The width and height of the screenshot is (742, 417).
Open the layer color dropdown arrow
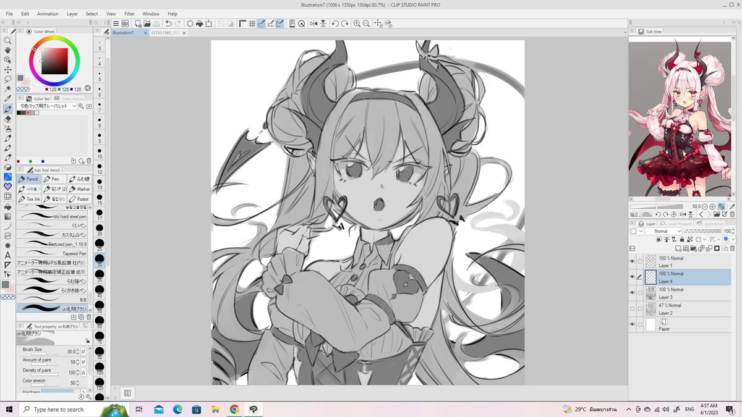tap(733, 239)
